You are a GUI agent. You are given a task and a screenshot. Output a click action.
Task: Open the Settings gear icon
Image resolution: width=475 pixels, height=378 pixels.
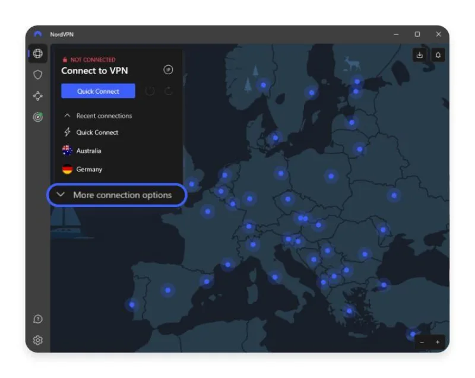click(x=37, y=340)
